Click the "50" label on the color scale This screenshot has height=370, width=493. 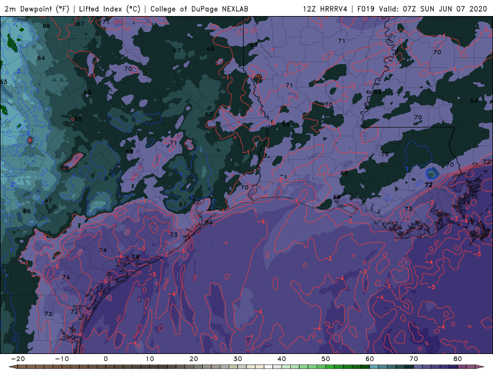326,359
